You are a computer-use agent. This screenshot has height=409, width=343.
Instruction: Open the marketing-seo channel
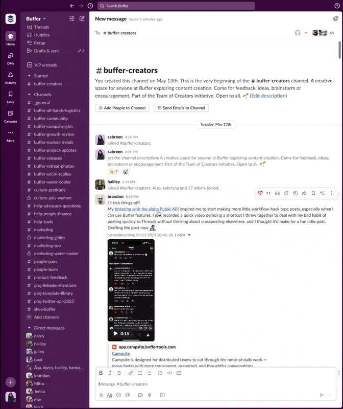(47, 246)
